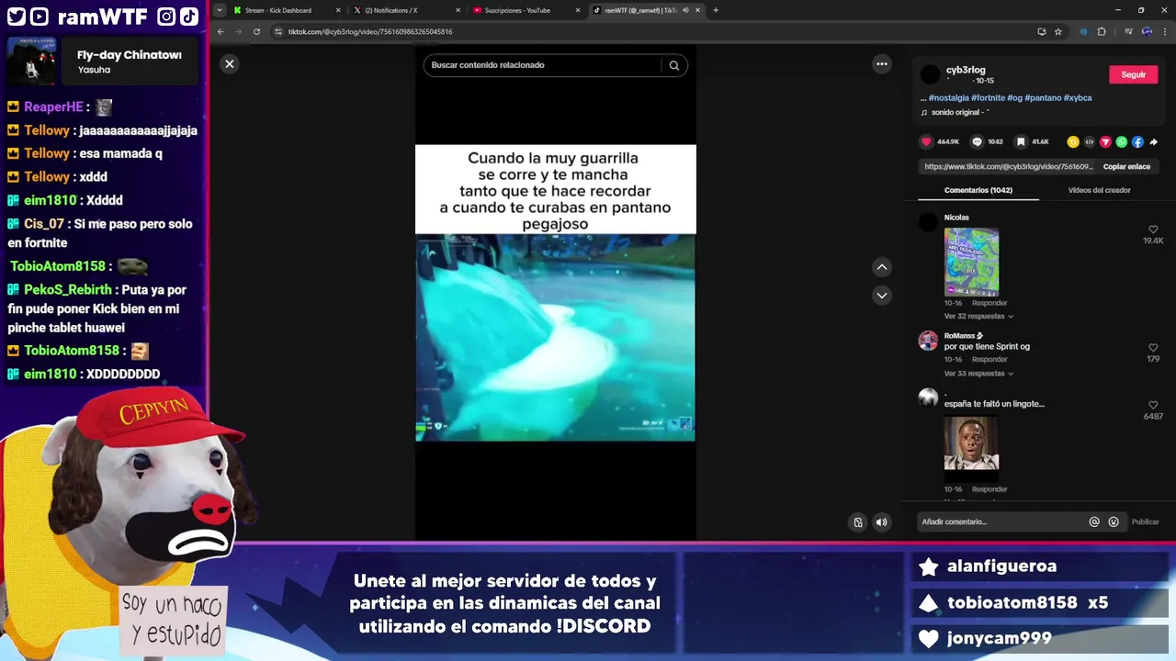Screen dimensions: 1176x661
Task: Close the Kick Dashboard tab
Action: tap(338, 10)
